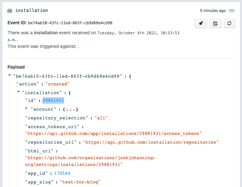Redeliver the event using the refresh icon
Viewport: 242px width, 187px height.
229,24
